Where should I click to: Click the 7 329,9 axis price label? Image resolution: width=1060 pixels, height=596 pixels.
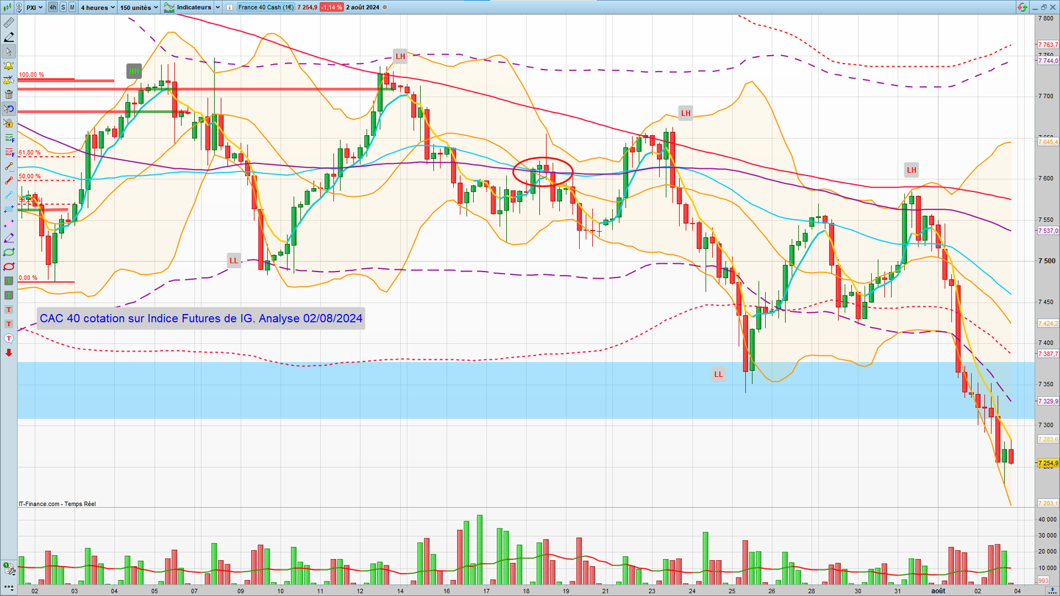tap(1048, 401)
